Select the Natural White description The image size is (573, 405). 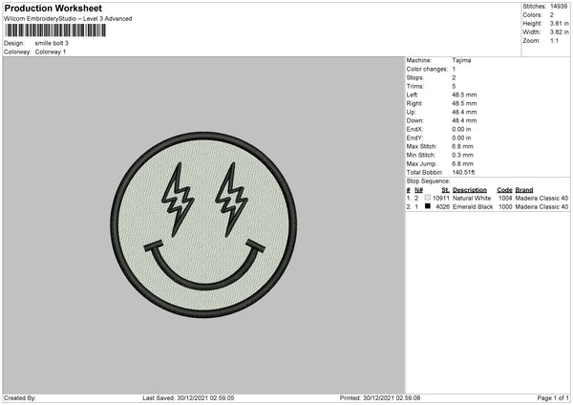[472, 199]
